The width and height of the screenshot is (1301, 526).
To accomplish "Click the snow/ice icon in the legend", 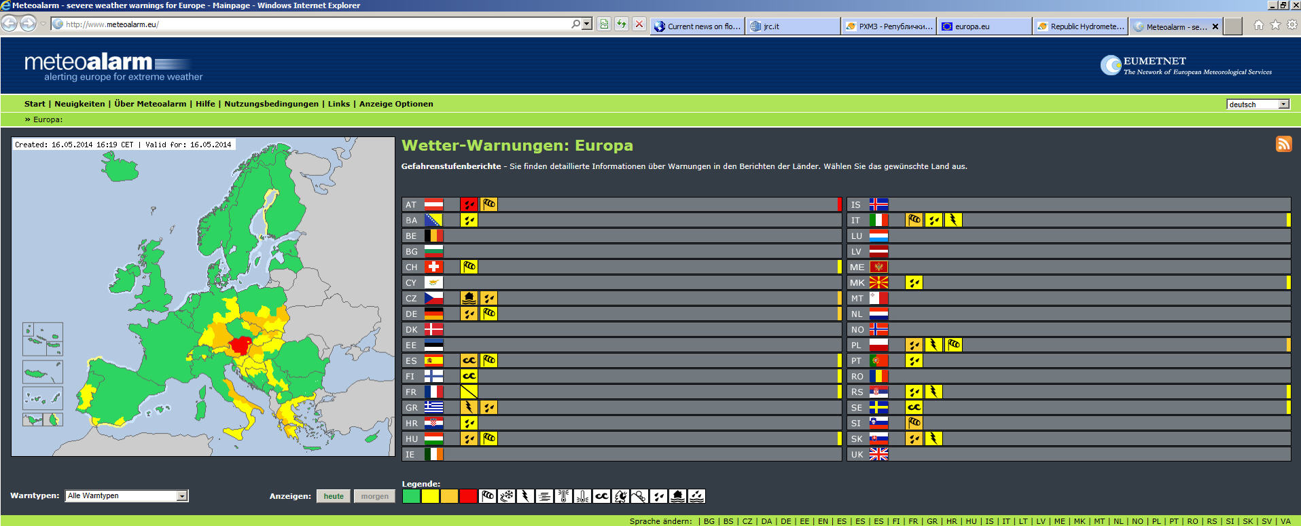I will [506, 496].
